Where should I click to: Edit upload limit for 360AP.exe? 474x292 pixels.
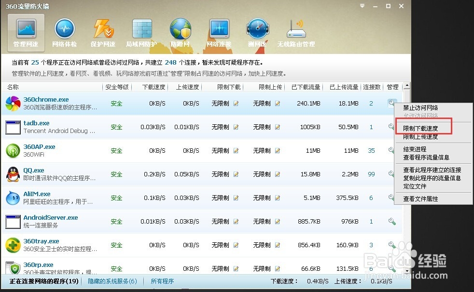click(278, 150)
